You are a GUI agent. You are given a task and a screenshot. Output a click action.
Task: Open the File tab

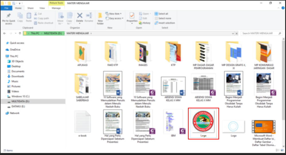pos(6,8)
